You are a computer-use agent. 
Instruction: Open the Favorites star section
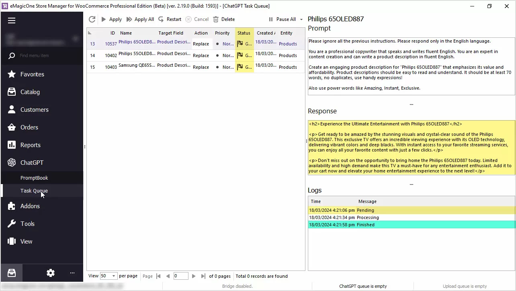coord(32,74)
